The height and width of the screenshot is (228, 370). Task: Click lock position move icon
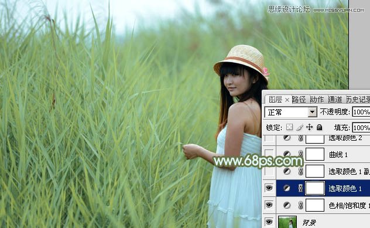tap(309, 127)
